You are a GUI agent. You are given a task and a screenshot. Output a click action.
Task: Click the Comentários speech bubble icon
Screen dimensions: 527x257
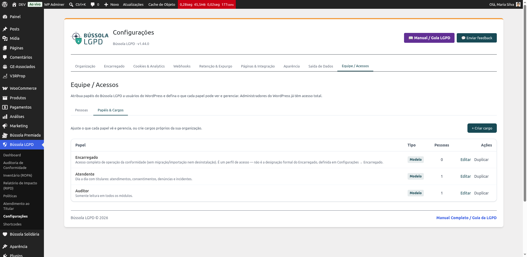(x=5, y=57)
